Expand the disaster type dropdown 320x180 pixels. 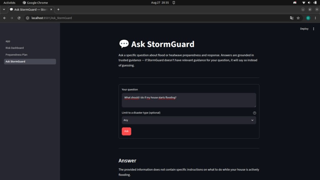coord(189,120)
